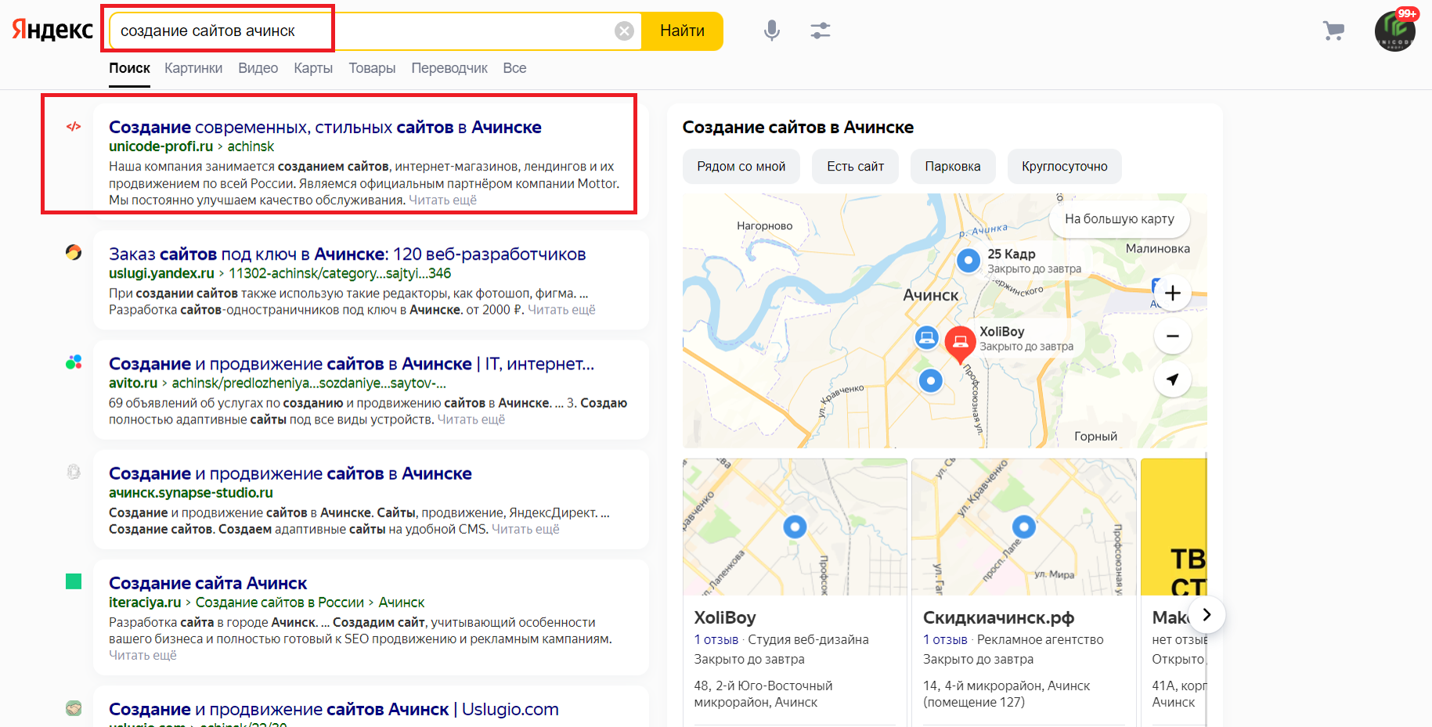Screen dimensions: 1432x727
Task: Click the XoliBoy label on the map
Action: click(1002, 332)
